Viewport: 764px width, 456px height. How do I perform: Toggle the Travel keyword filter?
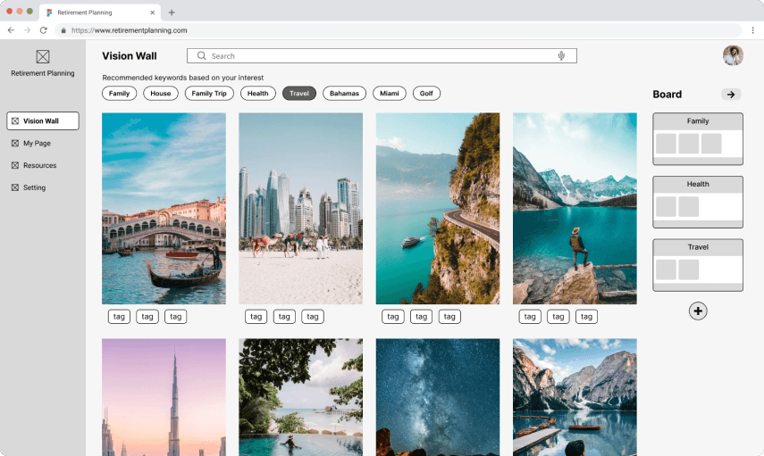coord(299,94)
